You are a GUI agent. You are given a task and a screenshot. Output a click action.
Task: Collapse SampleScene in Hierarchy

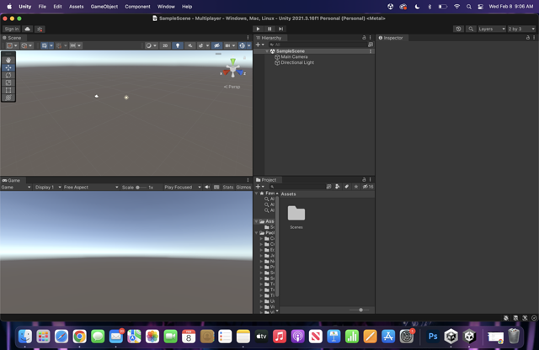267,51
